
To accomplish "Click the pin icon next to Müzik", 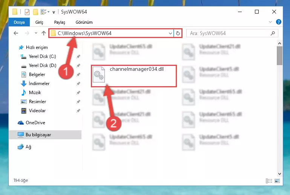I will [78, 93].
